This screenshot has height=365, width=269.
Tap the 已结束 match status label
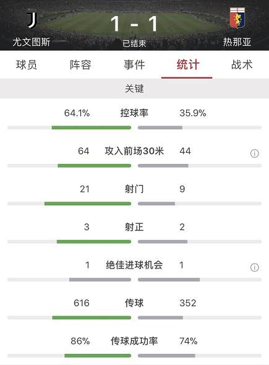[134, 43]
